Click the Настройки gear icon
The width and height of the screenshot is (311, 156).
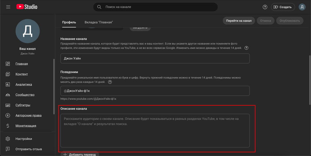pos(8,139)
